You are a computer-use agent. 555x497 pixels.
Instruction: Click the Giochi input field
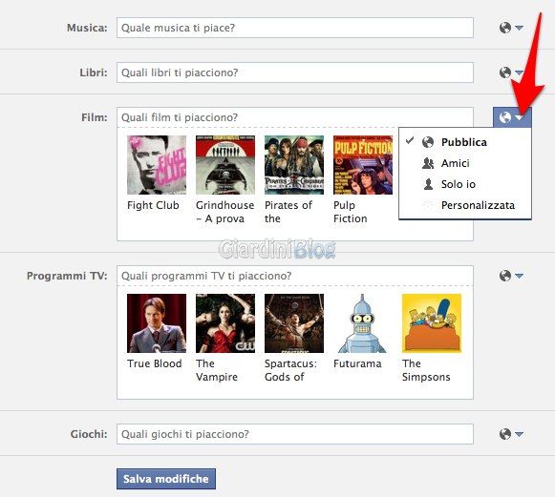click(295, 434)
